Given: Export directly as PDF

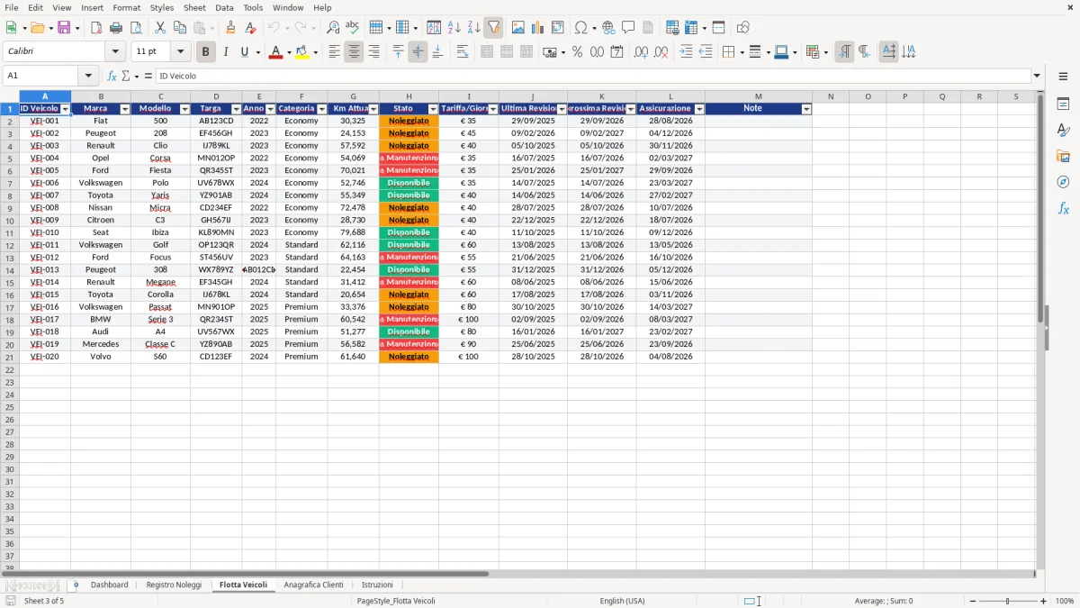Looking at the screenshot, I should point(96,28).
